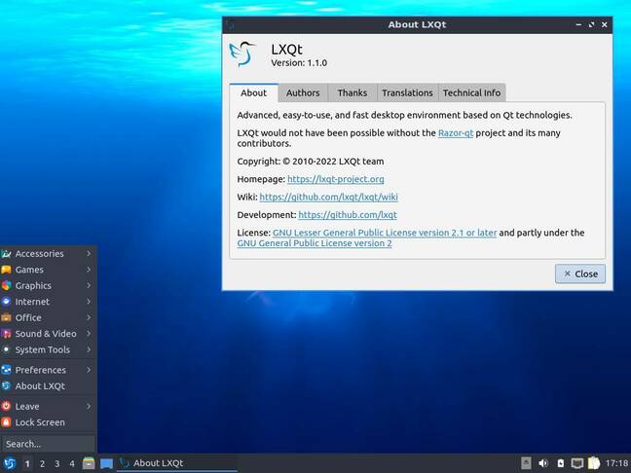The height and width of the screenshot is (473, 631).
Task: Maximize the About LXQt window
Action: pos(592,24)
